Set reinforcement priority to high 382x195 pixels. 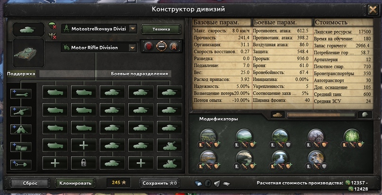[173, 46]
